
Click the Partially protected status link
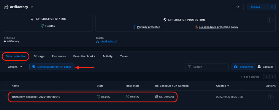click(x=149, y=27)
